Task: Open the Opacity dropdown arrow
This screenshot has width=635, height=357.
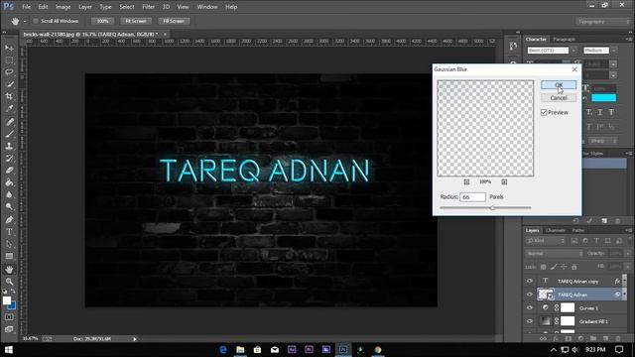Action: 628,254
